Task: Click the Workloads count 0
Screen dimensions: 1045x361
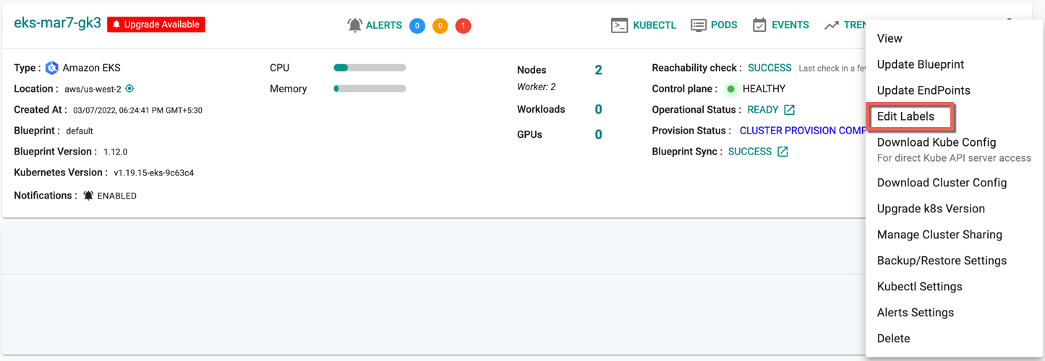Action: click(x=598, y=110)
